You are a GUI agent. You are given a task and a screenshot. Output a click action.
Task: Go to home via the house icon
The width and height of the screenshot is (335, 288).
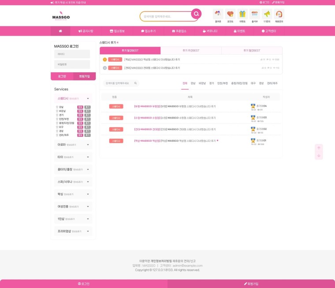point(60,31)
